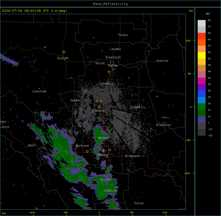
Task: Select the blue swatch between 33 and 36 dBZ
Action: pyautogui.click(x=202, y=94)
